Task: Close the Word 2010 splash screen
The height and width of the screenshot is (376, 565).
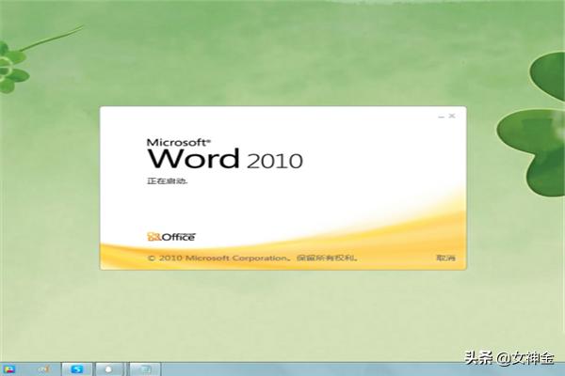Action: [452, 116]
